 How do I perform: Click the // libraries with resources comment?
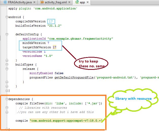(x=43, y=108)
